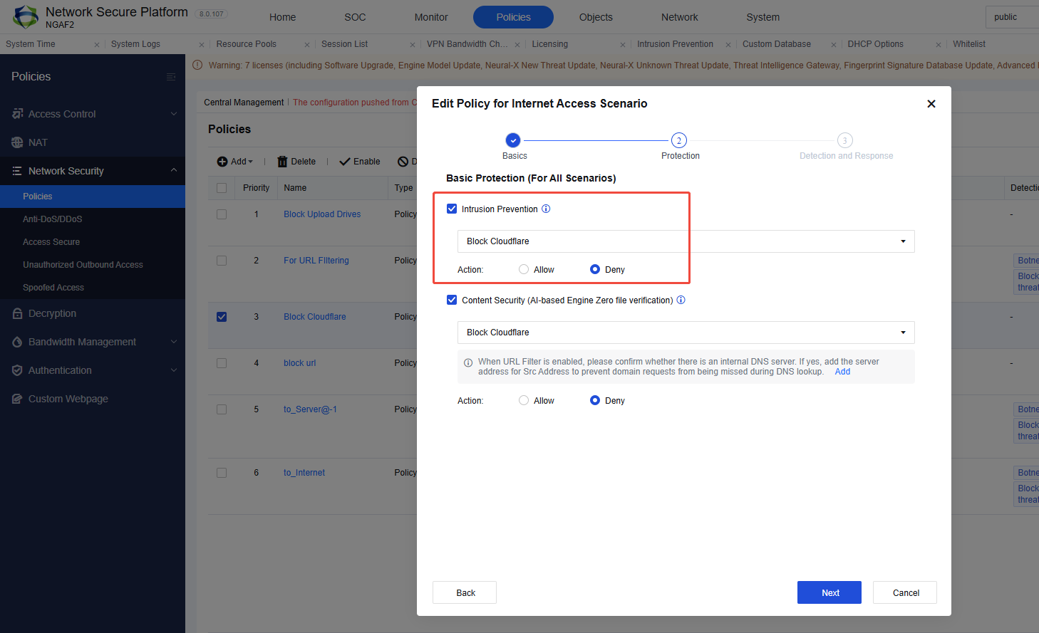Click the NAT globe icon
Image resolution: width=1039 pixels, height=633 pixels.
click(x=17, y=142)
